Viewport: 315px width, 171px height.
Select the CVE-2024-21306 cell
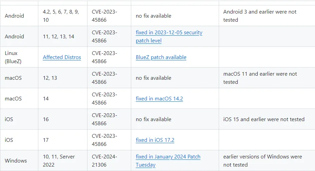tap(109, 160)
